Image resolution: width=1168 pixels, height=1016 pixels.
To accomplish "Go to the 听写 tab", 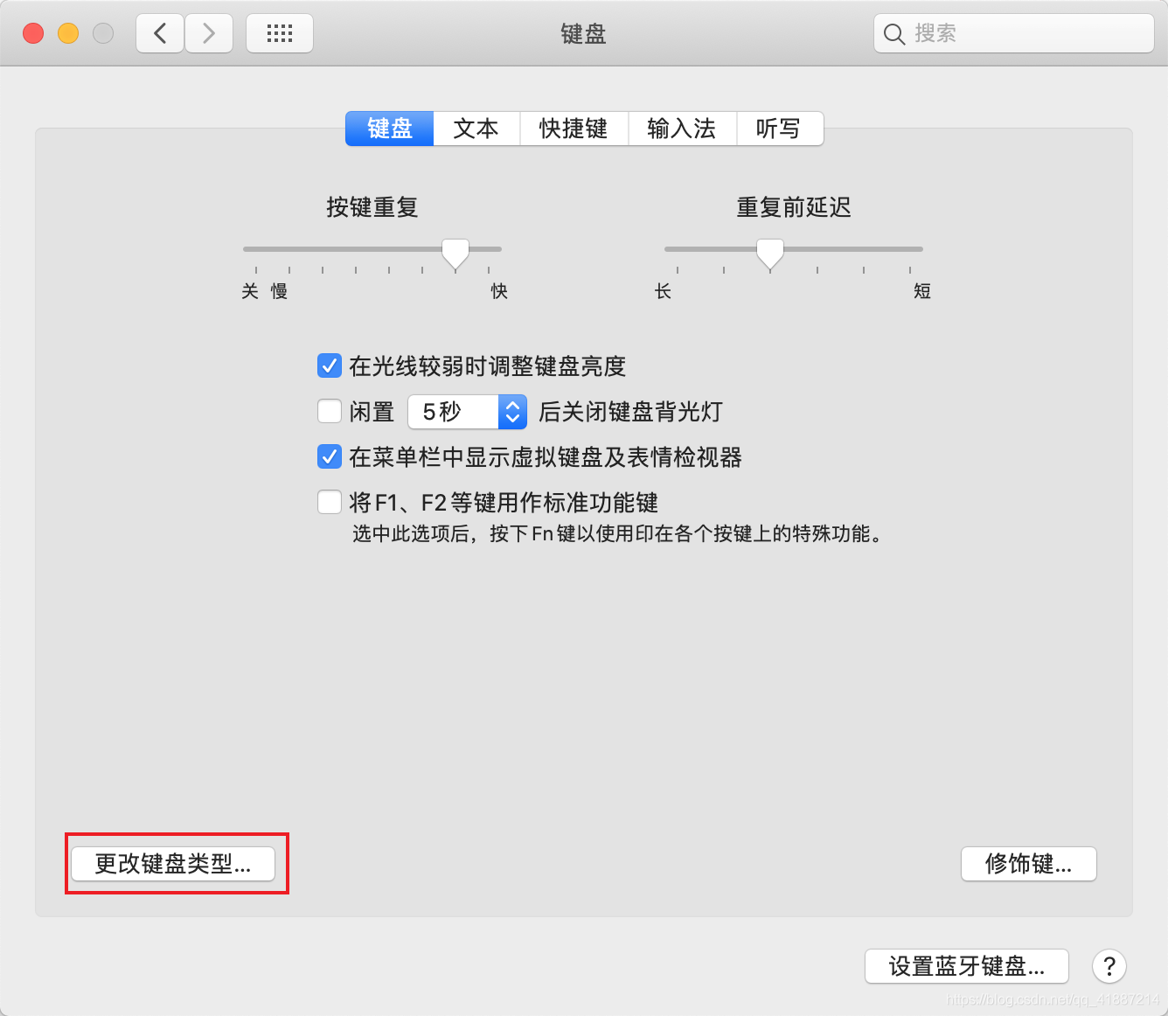I will pos(779,129).
